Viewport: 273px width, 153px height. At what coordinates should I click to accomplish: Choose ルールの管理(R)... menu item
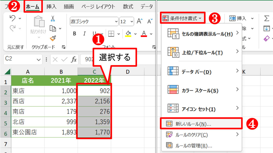202,146
